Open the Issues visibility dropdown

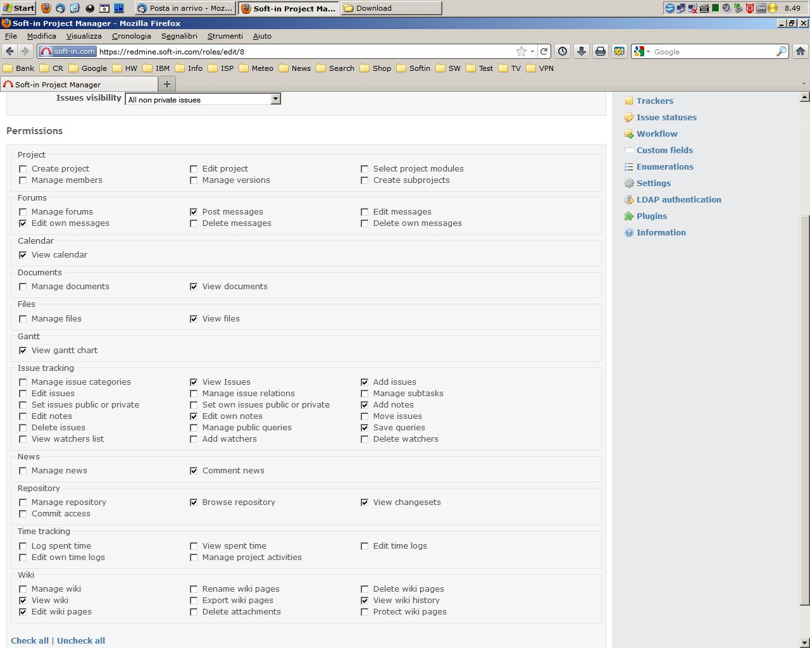202,99
